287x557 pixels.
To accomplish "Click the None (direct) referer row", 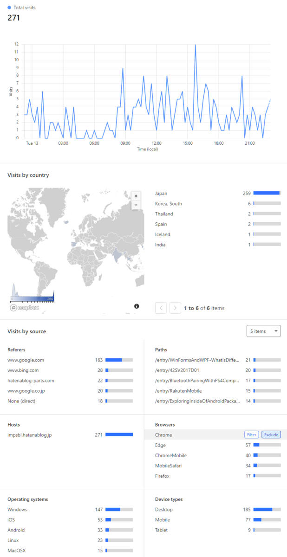I will click(70, 401).
